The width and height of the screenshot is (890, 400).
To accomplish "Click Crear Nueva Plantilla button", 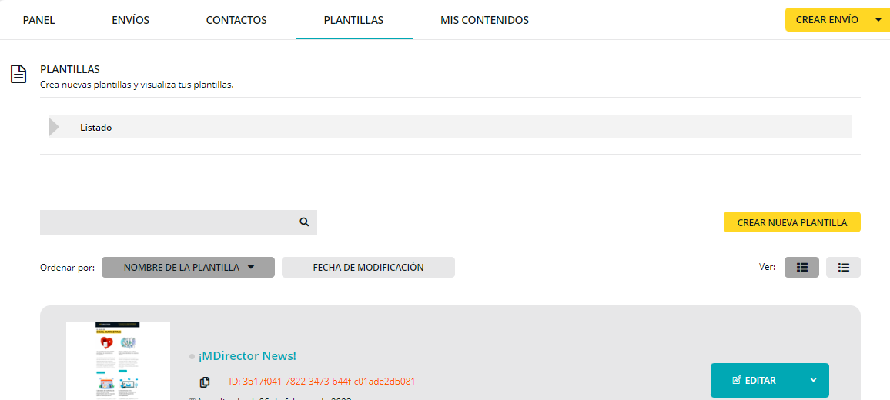I will [x=791, y=222].
